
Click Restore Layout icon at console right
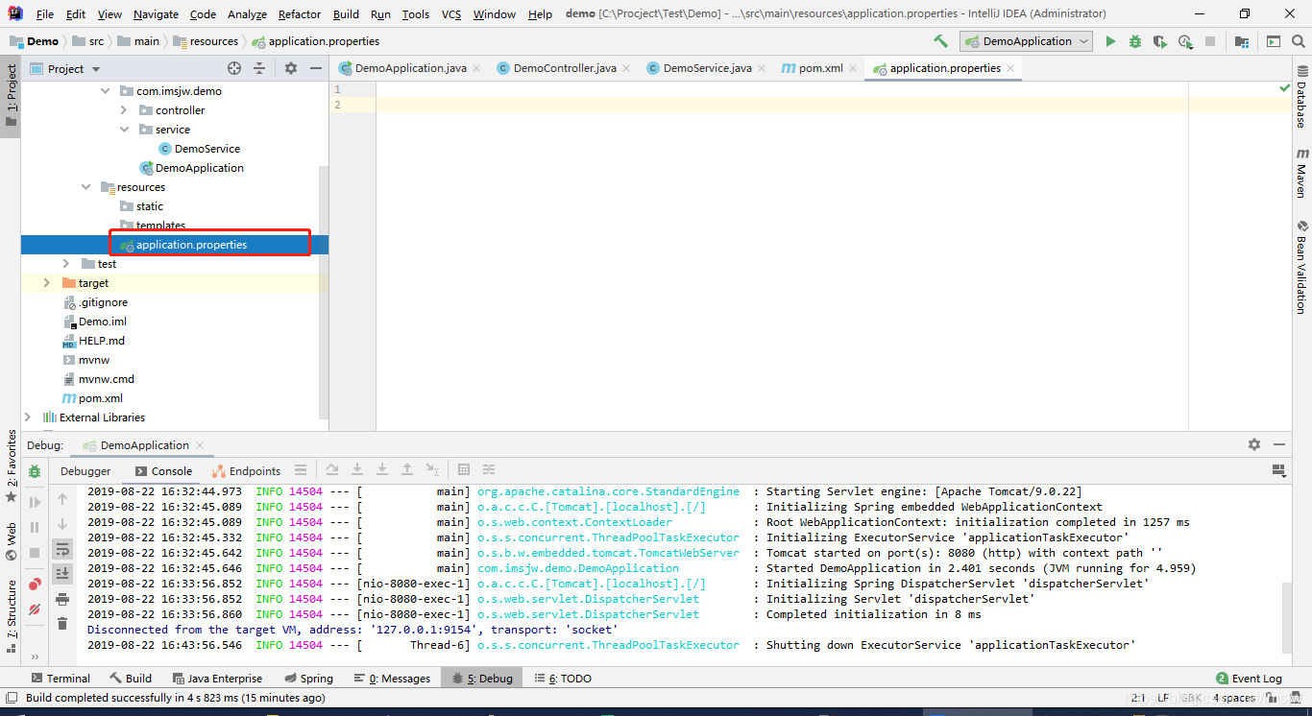pos(1278,470)
